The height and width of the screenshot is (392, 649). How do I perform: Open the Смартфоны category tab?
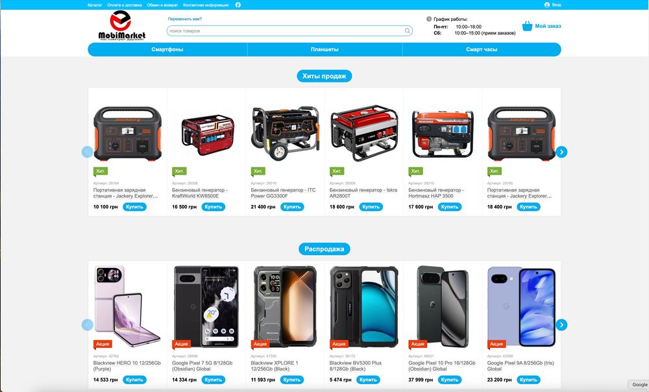(167, 49)
